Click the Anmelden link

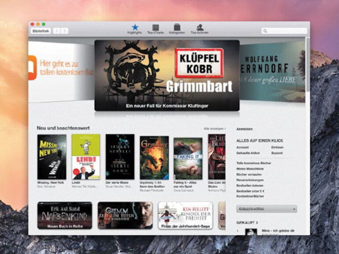244,129
